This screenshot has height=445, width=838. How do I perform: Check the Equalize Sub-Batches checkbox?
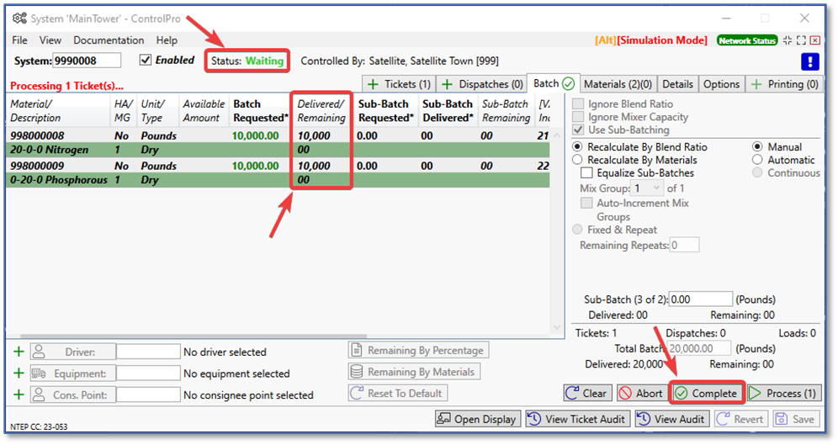click(586, 173)
